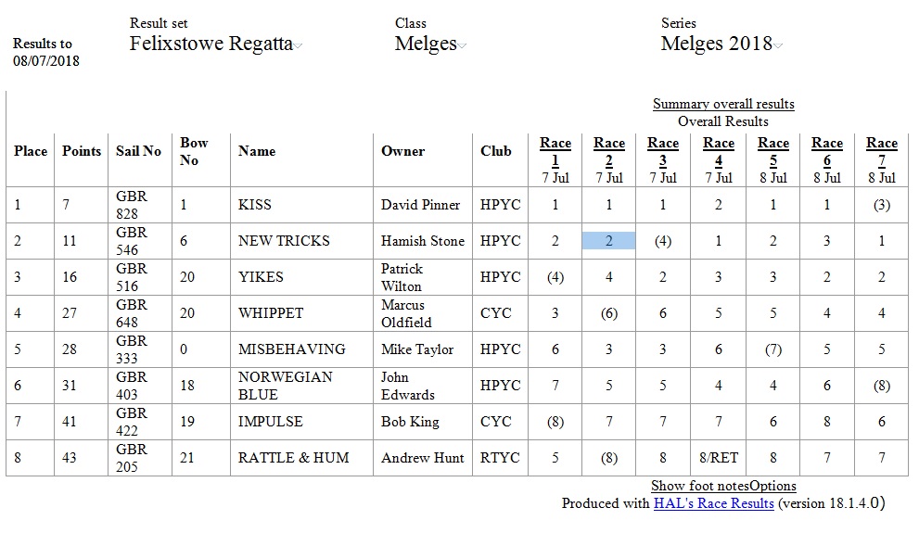The width and height of the screenshot is (919, 533).
Task: Visit the HAL's Race Results link
Action: click(x=713, y=503)
